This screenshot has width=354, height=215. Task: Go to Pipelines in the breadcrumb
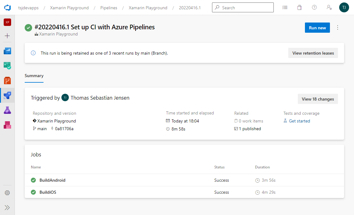coord(109,8)
